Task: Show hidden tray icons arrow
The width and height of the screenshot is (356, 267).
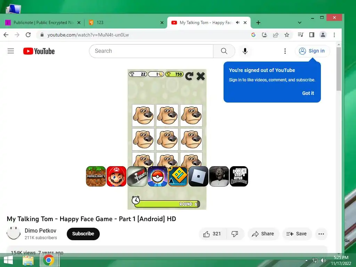Action: click(x=307, y=260)
